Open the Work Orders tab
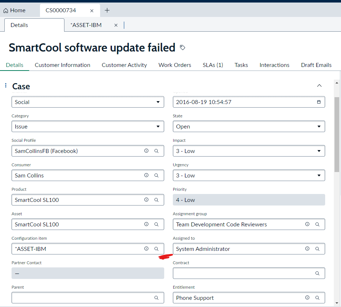Image resolution: width=341 pixels, height=307 pixels. (175, 65)
